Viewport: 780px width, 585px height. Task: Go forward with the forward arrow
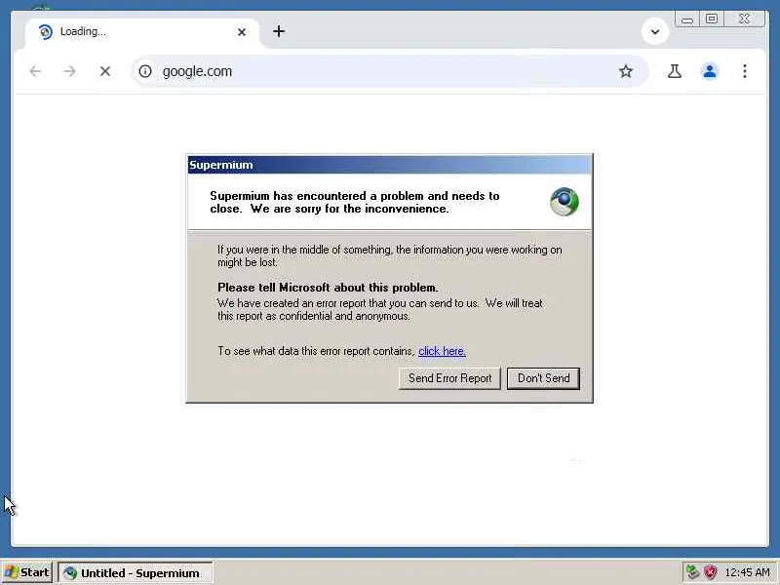69,71
